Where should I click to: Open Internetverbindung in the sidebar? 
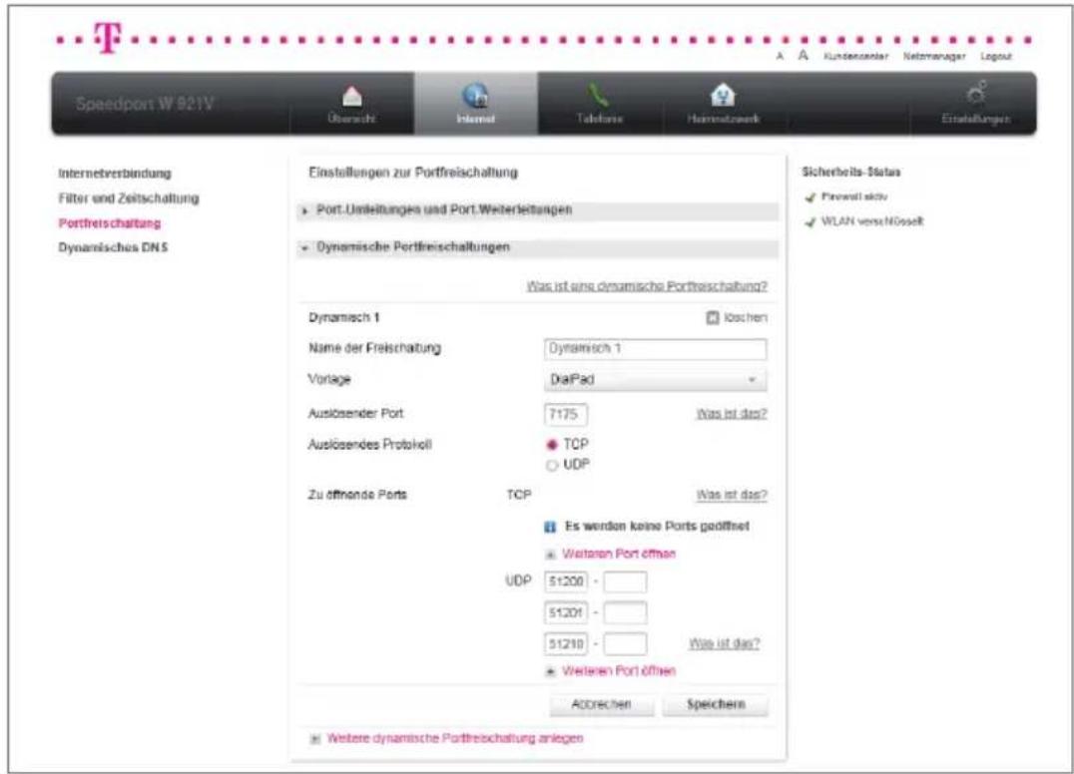coord(115,174)
